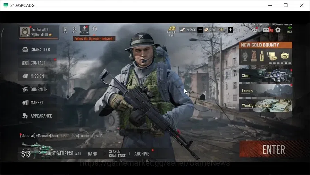310x175 pixels.
Task: Open the Help icon
Action: pos(65,30)
